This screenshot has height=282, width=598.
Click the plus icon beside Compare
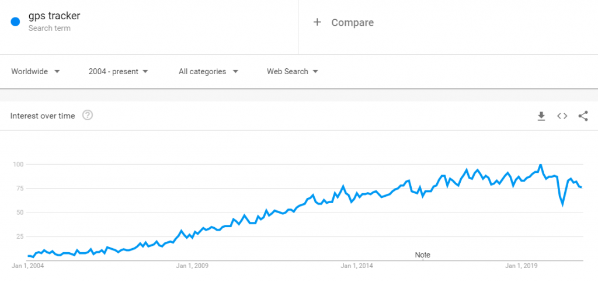tap(317, 22)
